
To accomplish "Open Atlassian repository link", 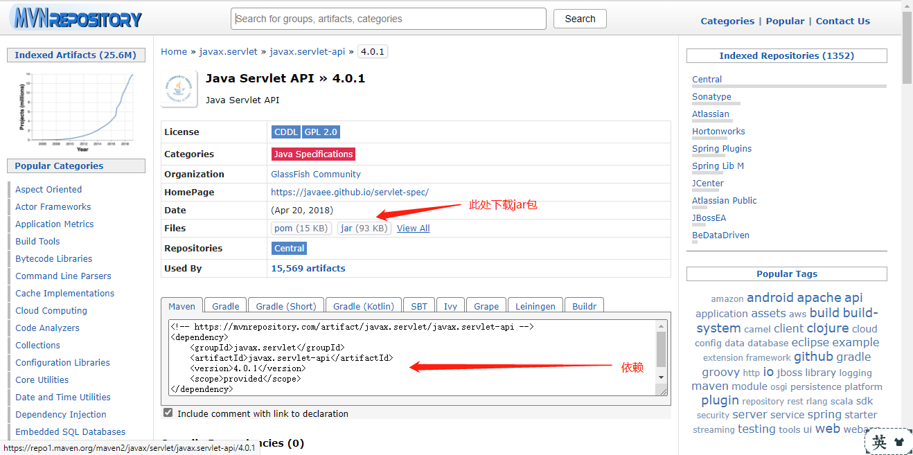I will tap(711, 114).
